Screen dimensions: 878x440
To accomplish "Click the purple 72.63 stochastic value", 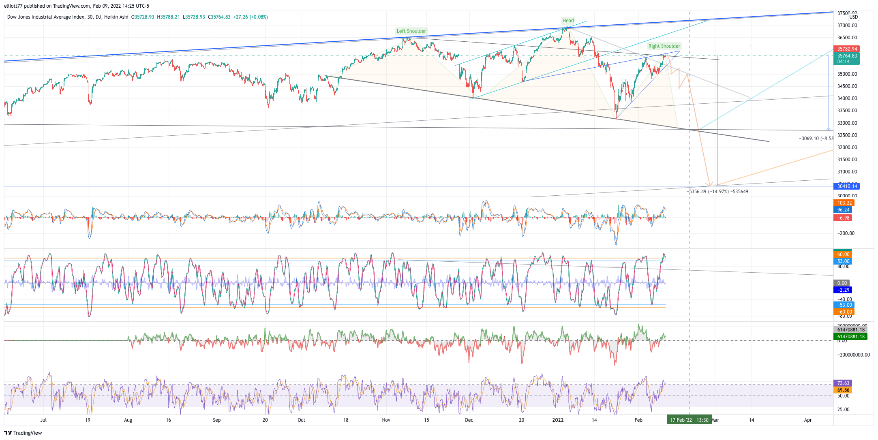I will [x=843, y=383].
